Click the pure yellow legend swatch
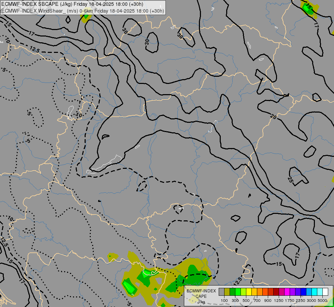334x307 pixels. [x=249, y=292]
